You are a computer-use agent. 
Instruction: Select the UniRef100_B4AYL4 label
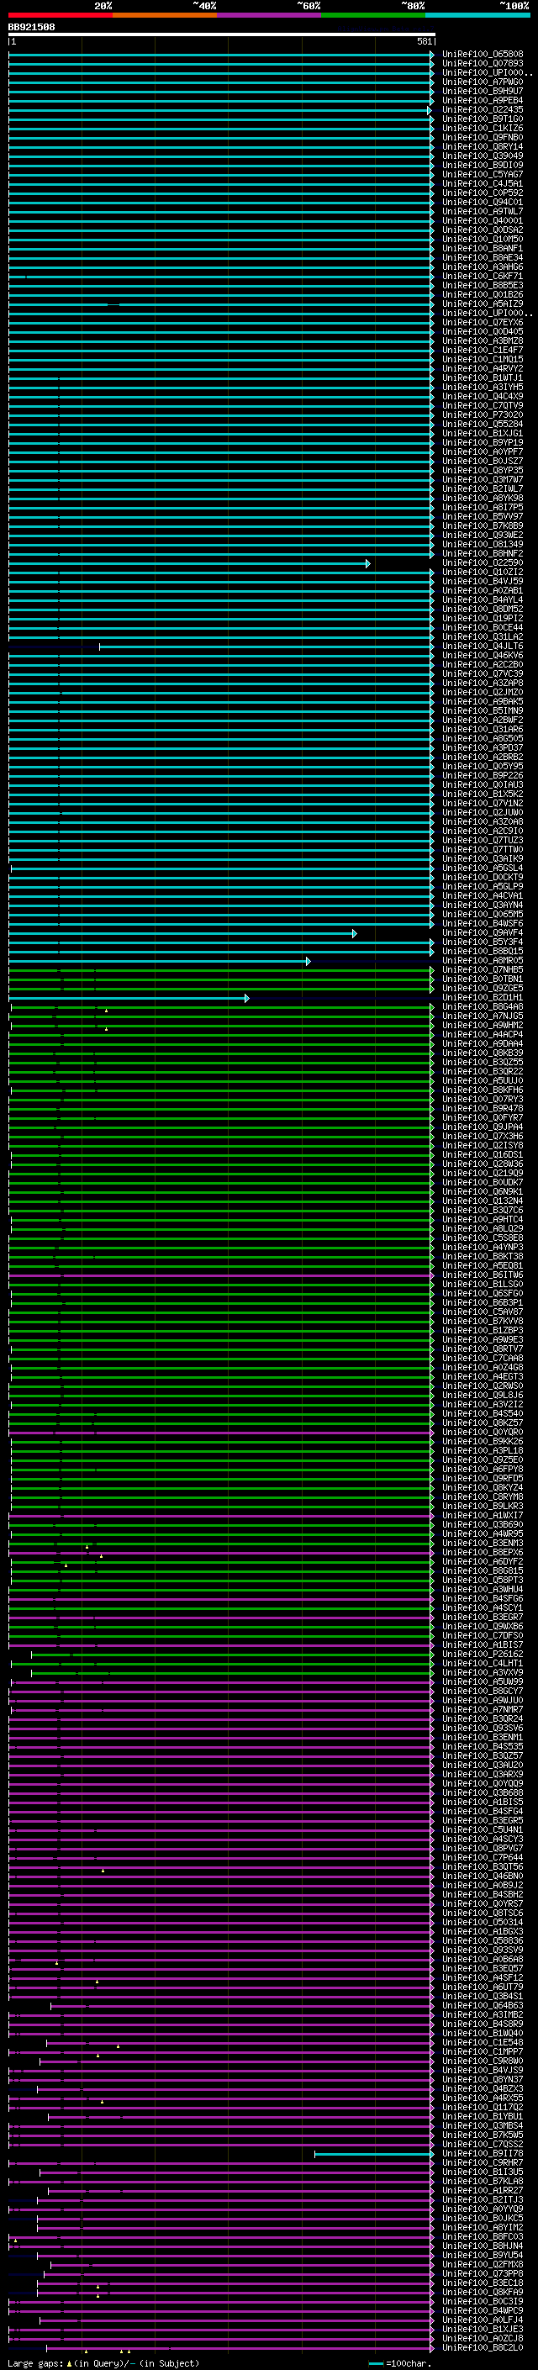(483, 600)
